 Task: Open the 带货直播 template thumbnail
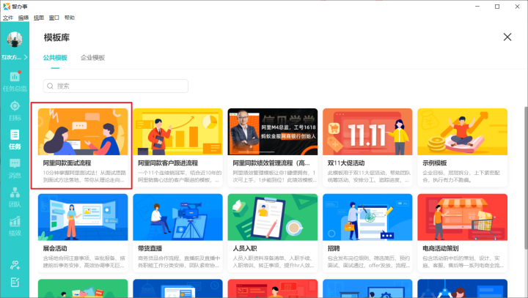(x=177, y=217)
